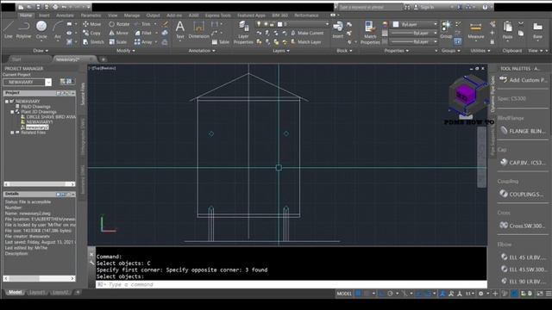Screen dimensions: 552x310
Task: Switch to the Start document tab
Action: [16, 59]
